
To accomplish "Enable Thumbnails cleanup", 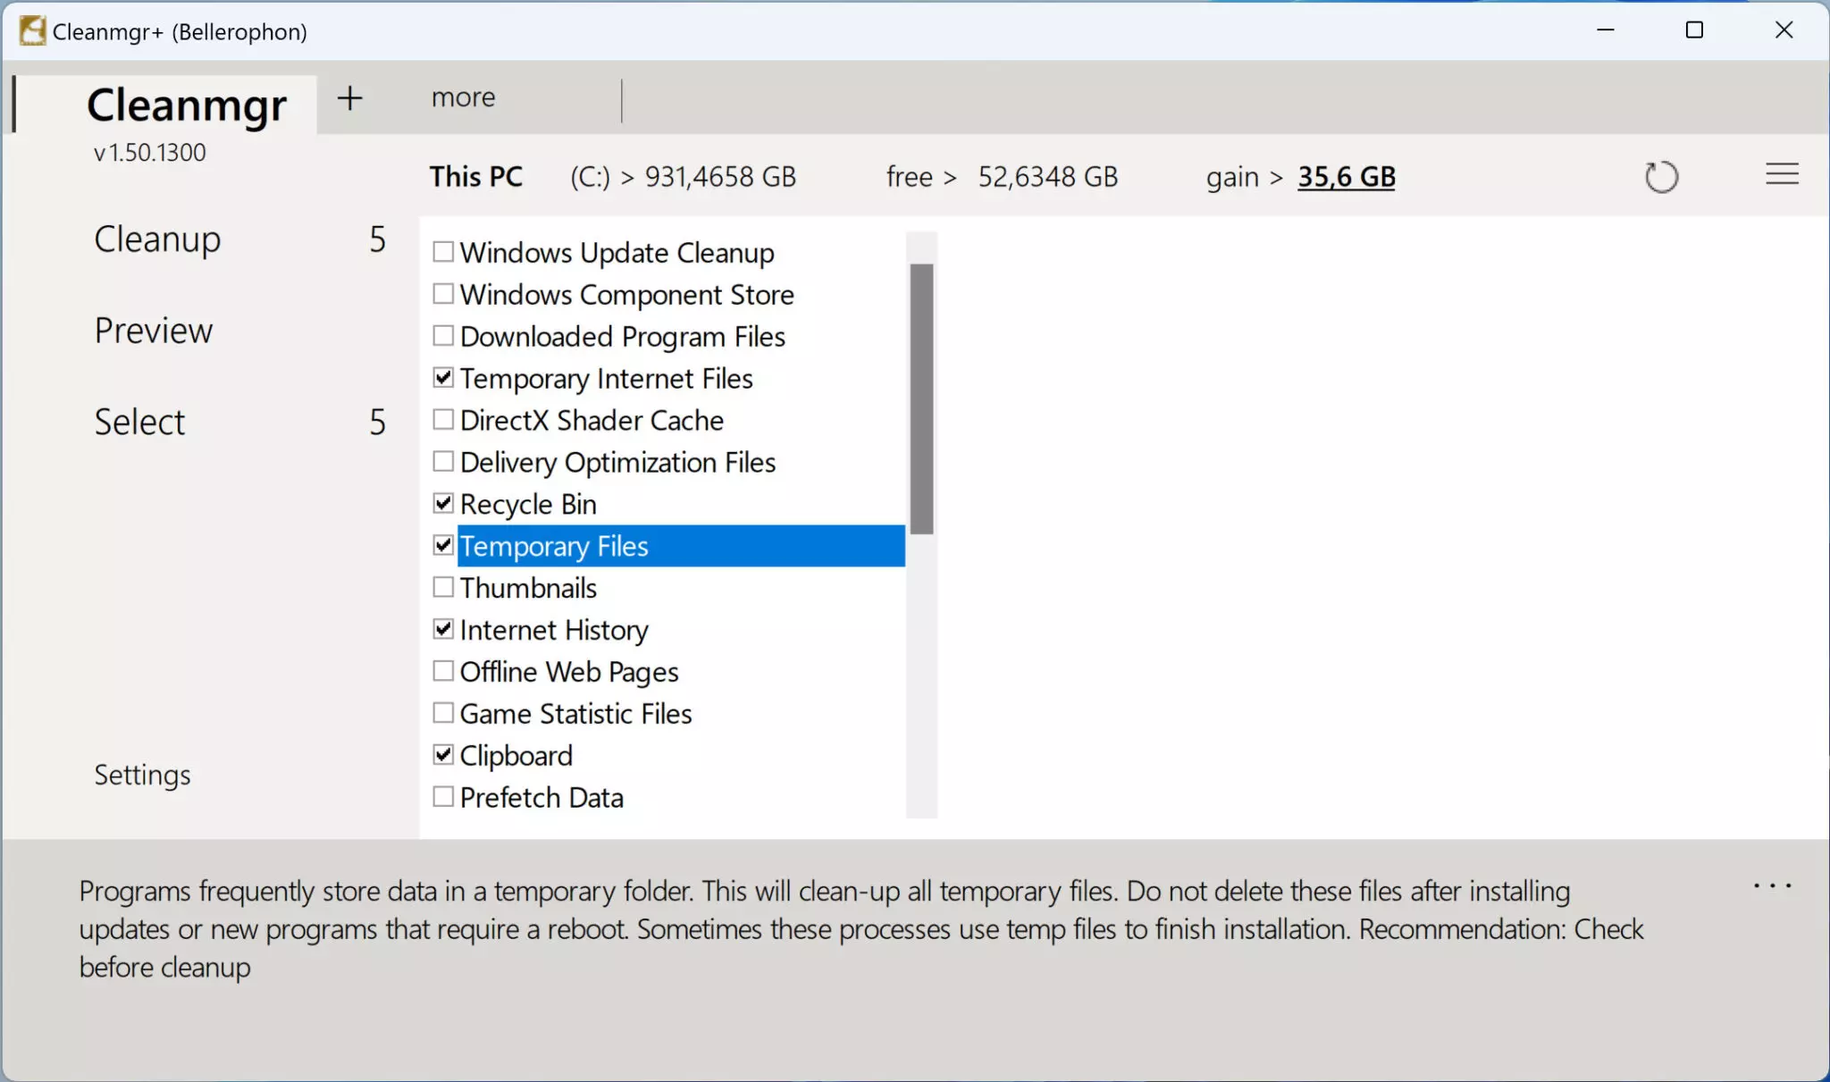I will click(443, 586).
